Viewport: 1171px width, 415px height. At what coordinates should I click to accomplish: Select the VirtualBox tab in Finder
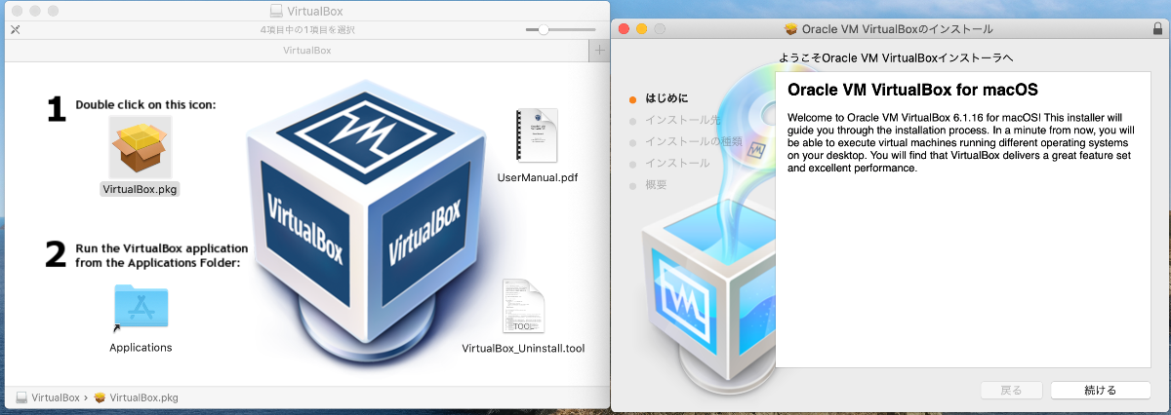[x=306, y=50]
